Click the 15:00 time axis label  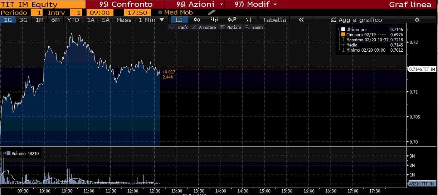[265, 191]
